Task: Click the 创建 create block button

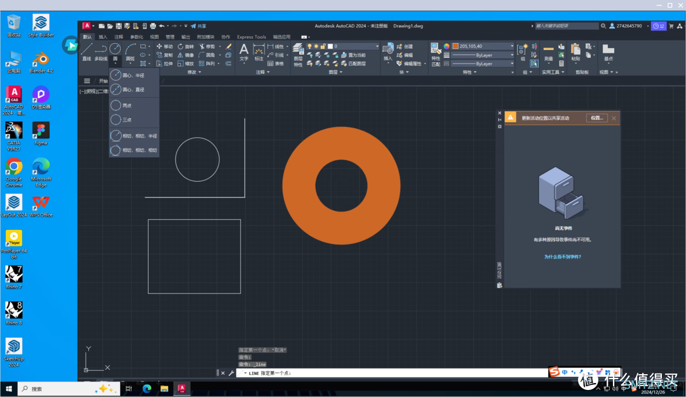Action: 405,46
